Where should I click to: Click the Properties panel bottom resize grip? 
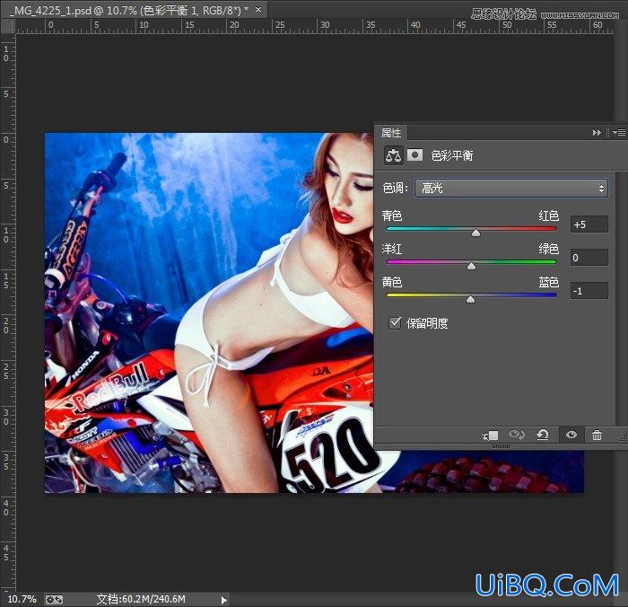coord(501,446)
